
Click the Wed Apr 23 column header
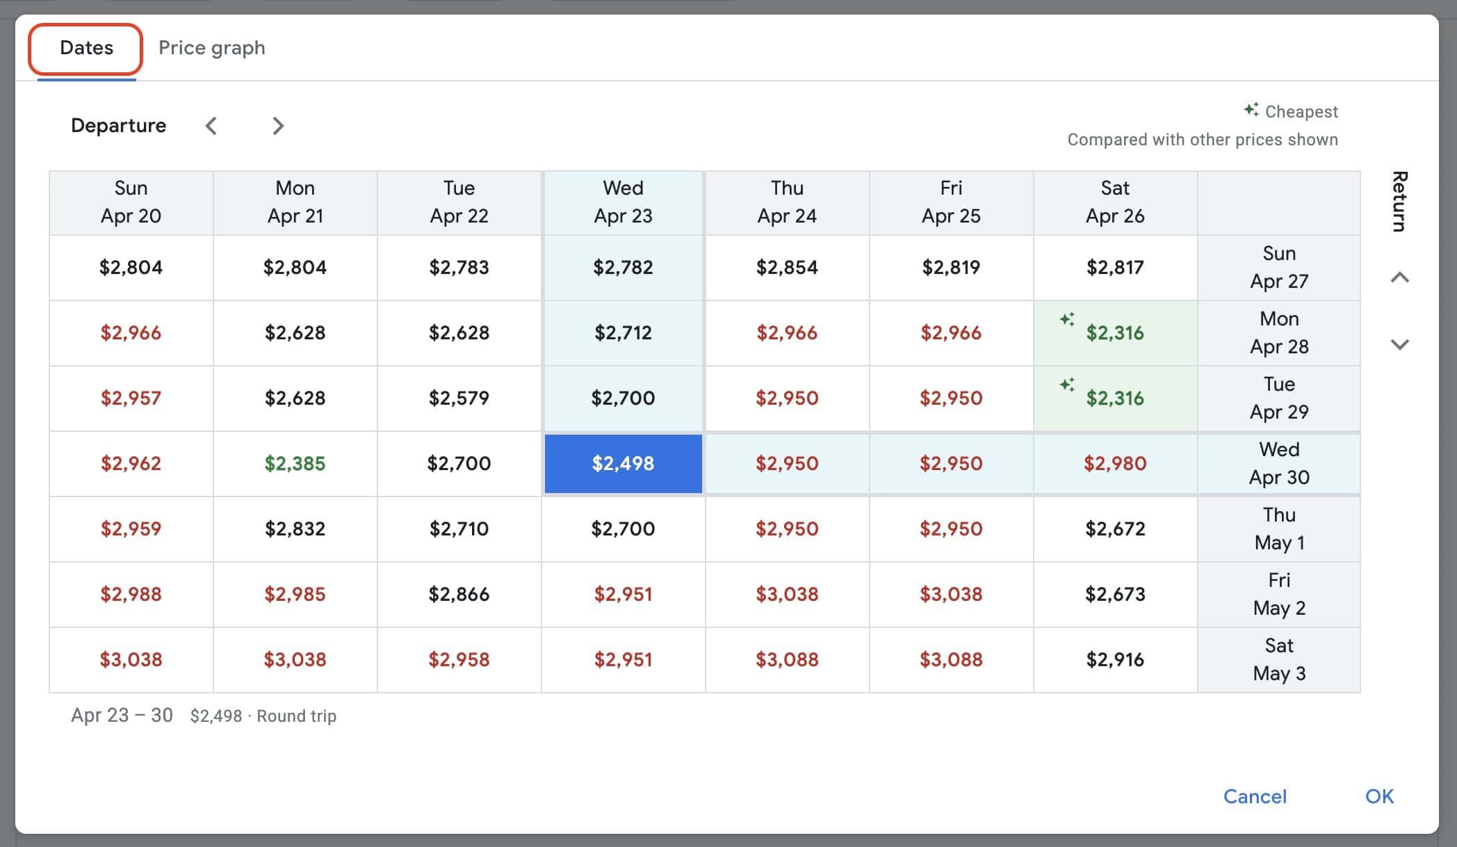(623, 202)
